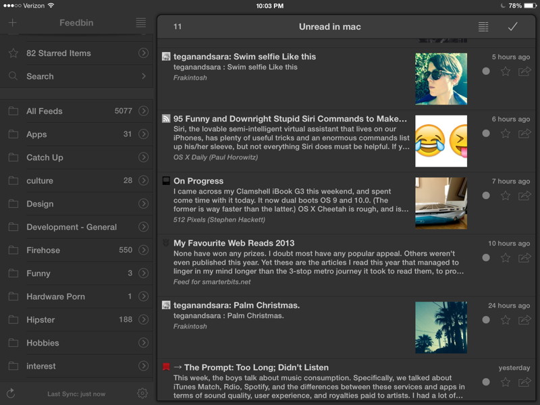The width and height of the screenshot is (540, 405).
Task: Expand the culture folder arrow
Action: (x=143, y=180)
